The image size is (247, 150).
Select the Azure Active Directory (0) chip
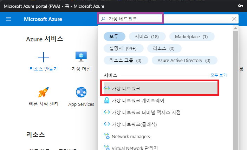tap(184, 60)
